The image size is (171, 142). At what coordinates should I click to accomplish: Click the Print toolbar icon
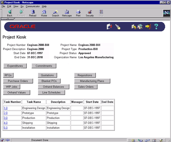point(78,13)
